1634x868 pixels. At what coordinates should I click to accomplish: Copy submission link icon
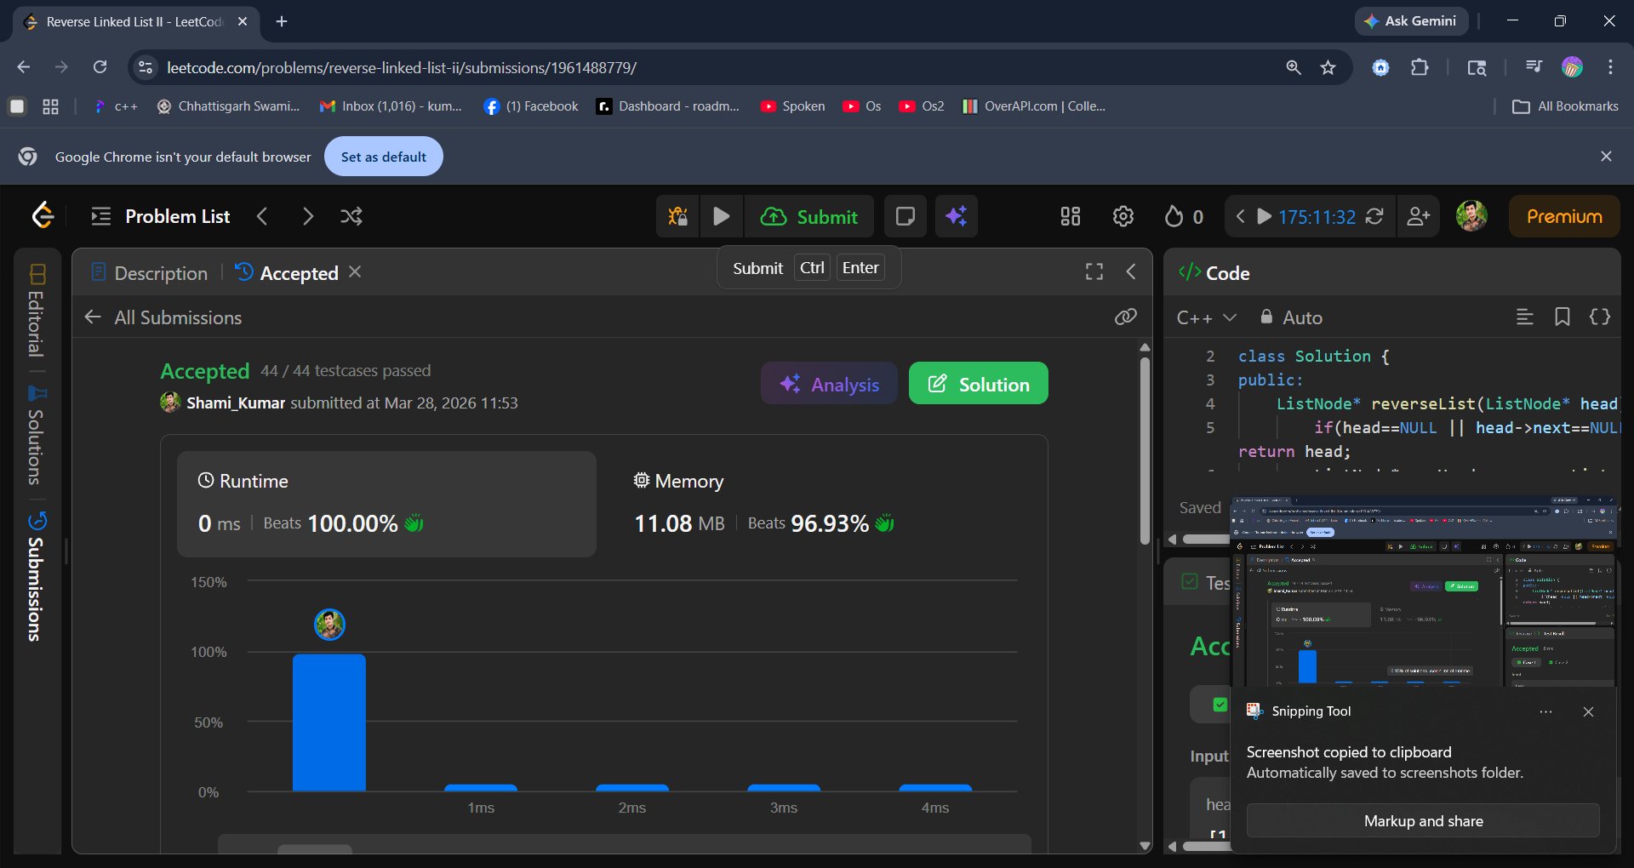1125,317
